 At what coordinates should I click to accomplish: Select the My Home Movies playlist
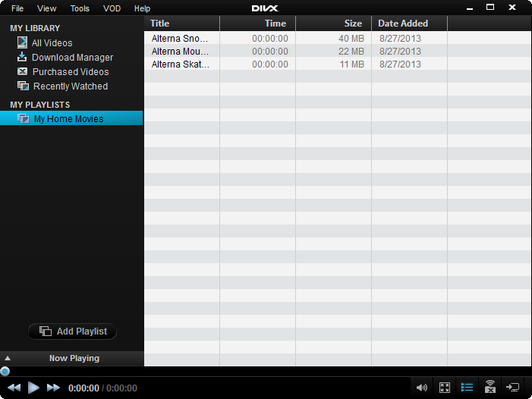click(71, 118)
